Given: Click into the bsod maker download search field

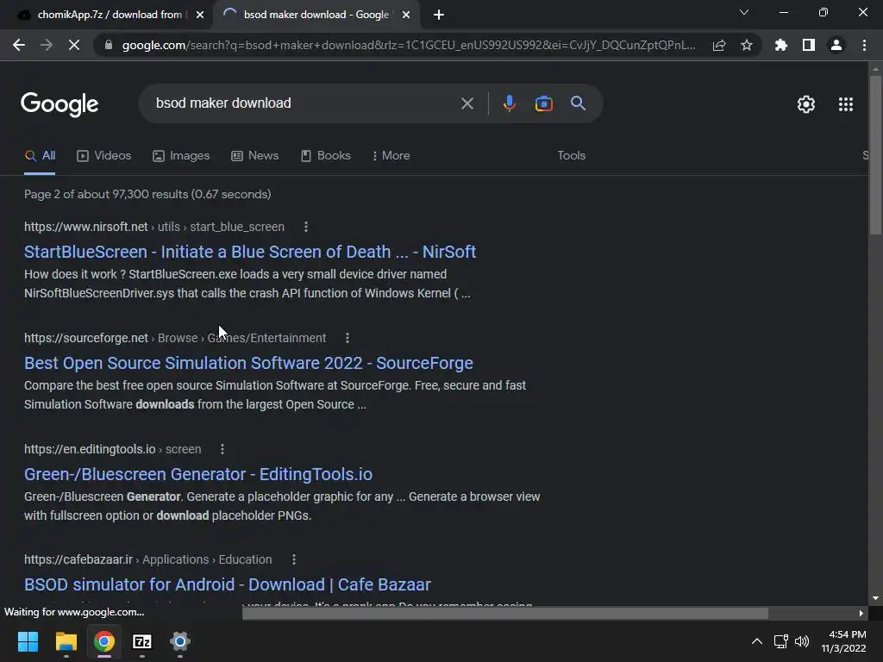Looking at the screenshot, I should click(304, 103).
